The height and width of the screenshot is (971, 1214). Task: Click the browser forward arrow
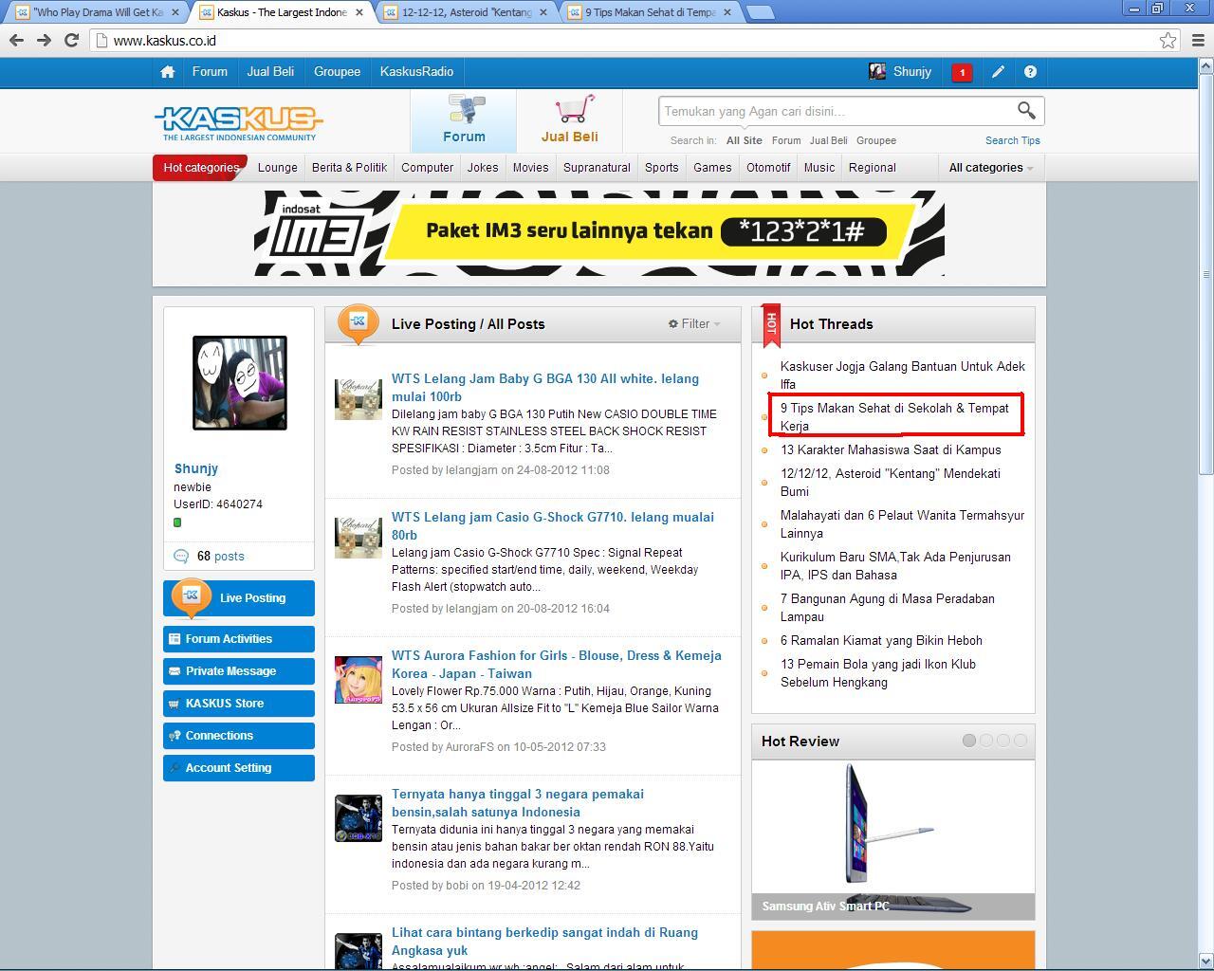coord(44,40)
